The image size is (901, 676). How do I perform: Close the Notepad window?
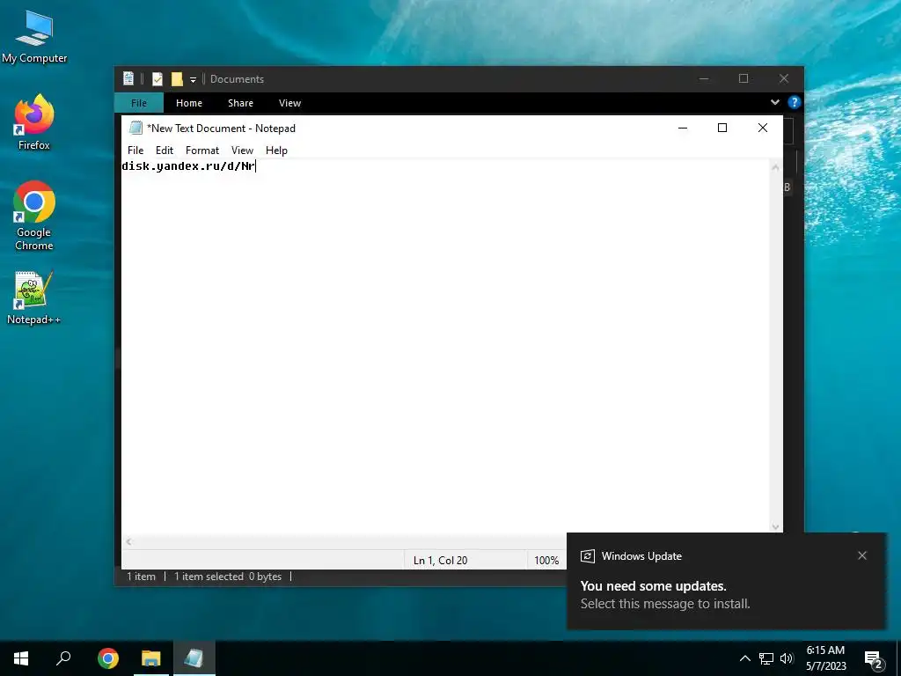[x=763, y=128]
